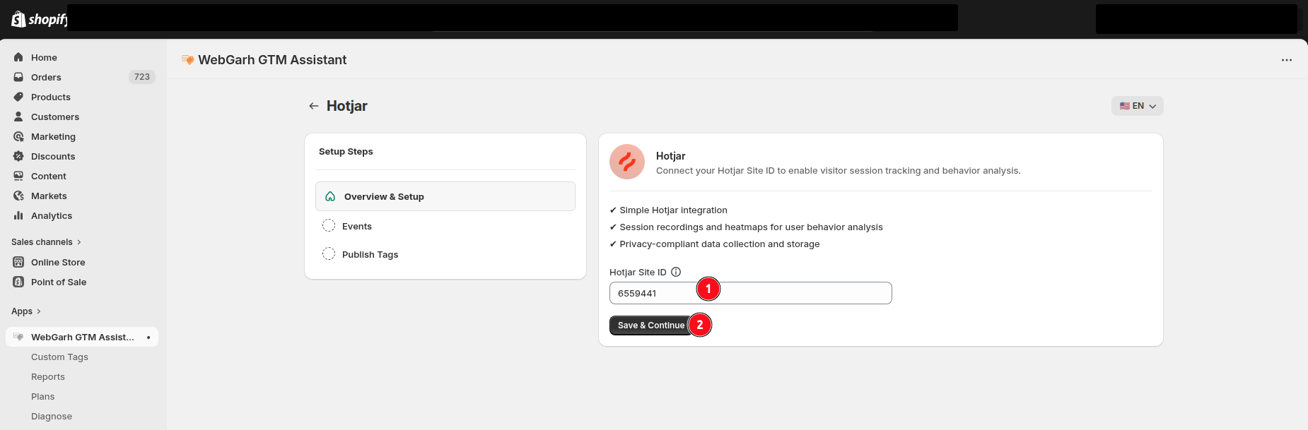Click the Events step circle indicator
This screenshot has height=430, width=1308.
pos(329,225)
